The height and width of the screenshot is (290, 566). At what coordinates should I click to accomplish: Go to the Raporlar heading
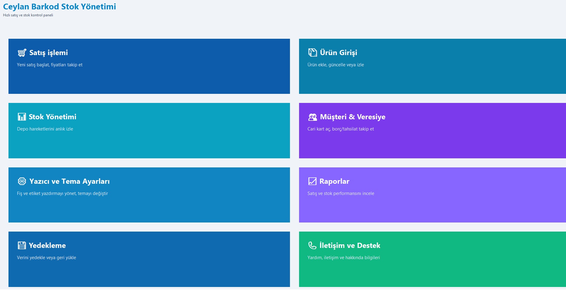[334, 181]
